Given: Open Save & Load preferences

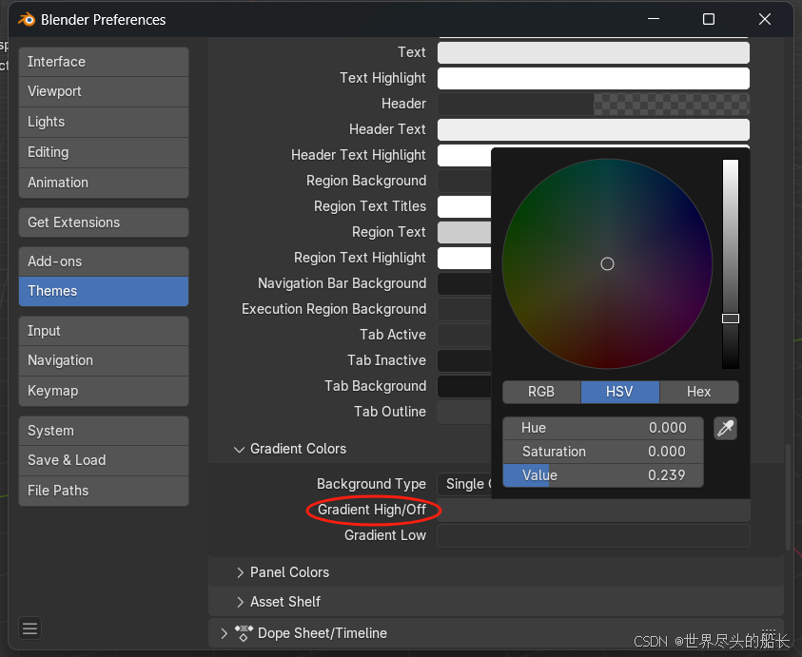Looking at the screenshot, I should [x=104, y=460].
